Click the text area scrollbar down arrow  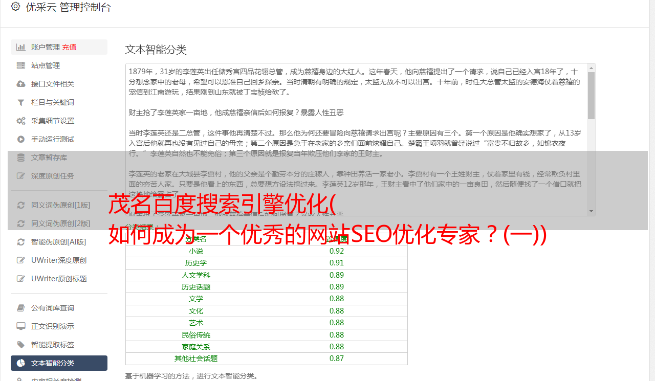click(591, 211)
